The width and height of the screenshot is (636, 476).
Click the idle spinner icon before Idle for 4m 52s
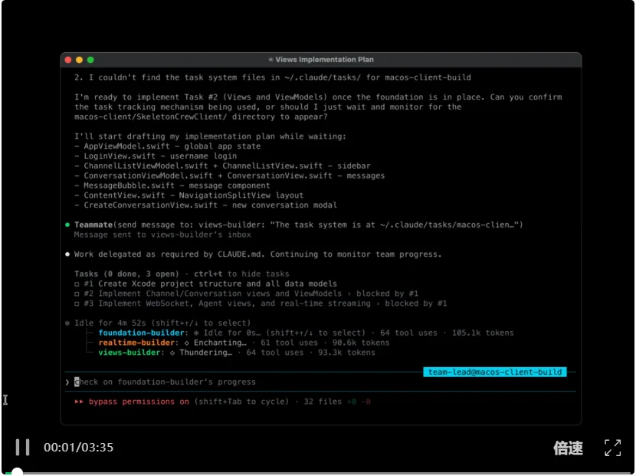67,323
